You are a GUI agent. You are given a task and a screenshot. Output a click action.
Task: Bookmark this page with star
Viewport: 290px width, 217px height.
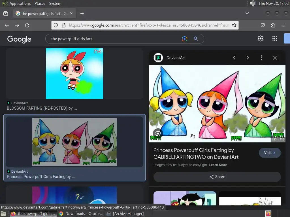234,25
